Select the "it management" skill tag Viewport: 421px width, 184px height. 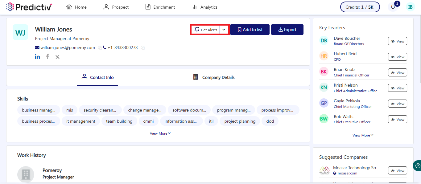click(x=81, y=121)
